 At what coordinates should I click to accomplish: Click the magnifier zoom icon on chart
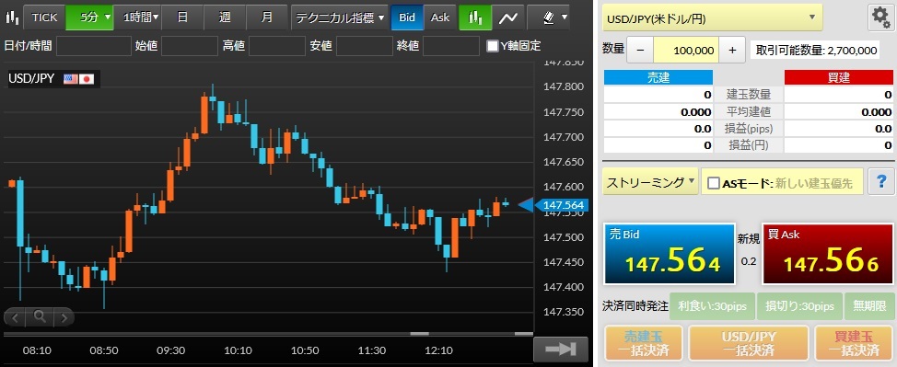[x=40, y=315]
